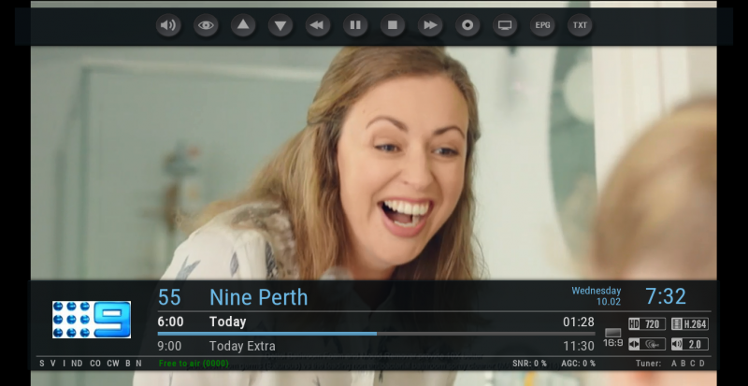Click the H.264 codec indicator
The height and width of the screenshot is (386, 748).
click(689, 324)
